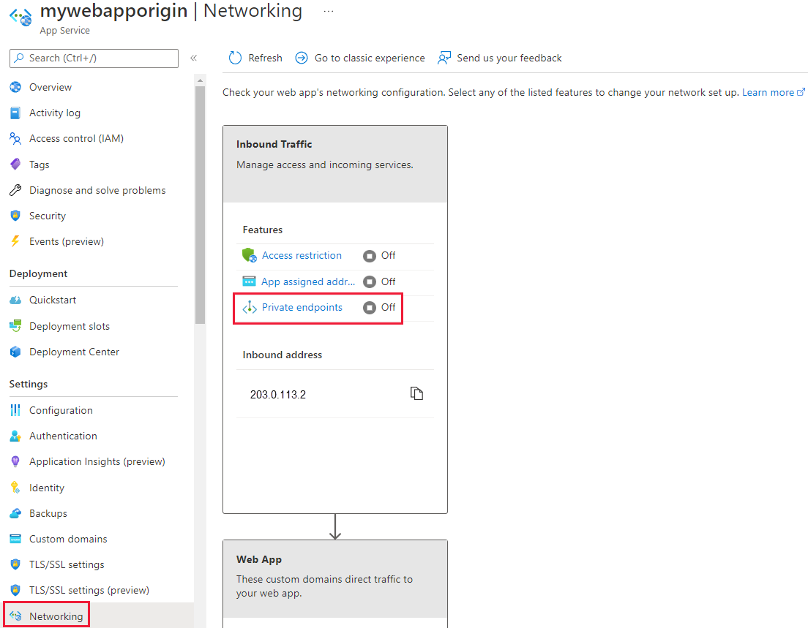This screenshot has width=808, height=628.
Task: Collapse the sidebar with the double chevron
Action: point(193,58)
